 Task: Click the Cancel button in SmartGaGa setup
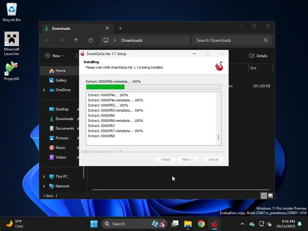pos(213,159)
